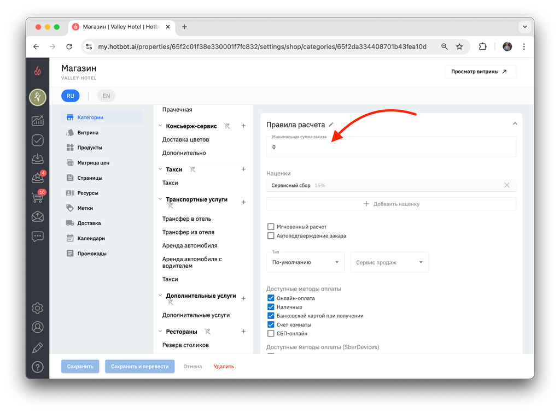This screenshot has height=413, width=560.
Task: Open the settings gear sidebar icon
Action: pos(38,308)
